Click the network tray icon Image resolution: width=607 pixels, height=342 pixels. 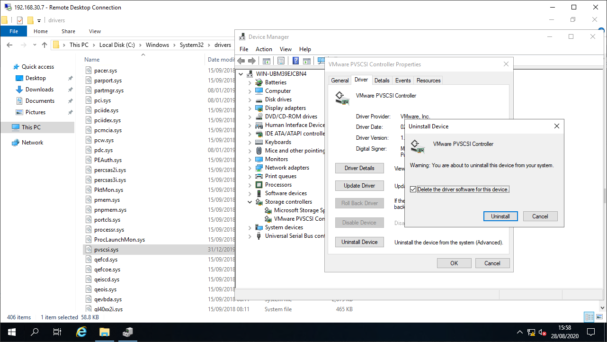(531, 333)
